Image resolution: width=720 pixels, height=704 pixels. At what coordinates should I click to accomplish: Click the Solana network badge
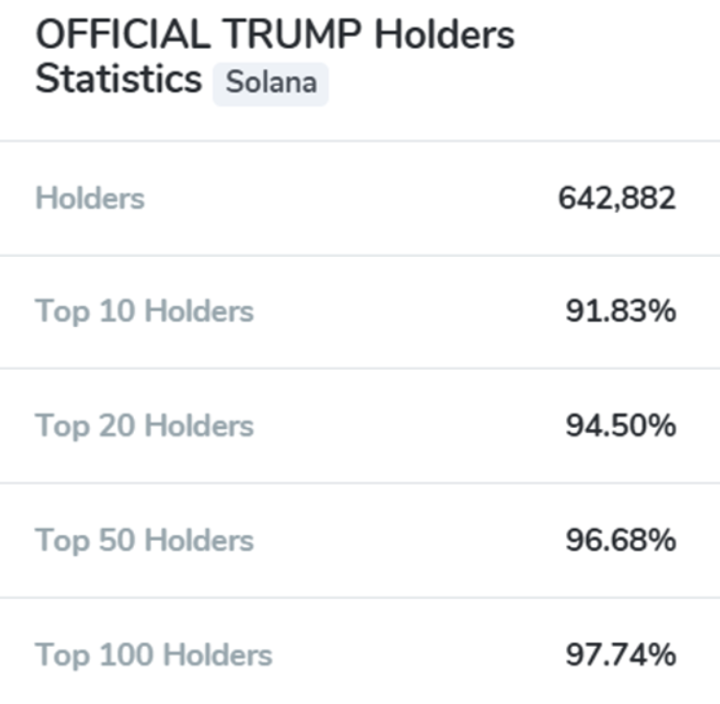pyautogui.click(x=270, y=83)
